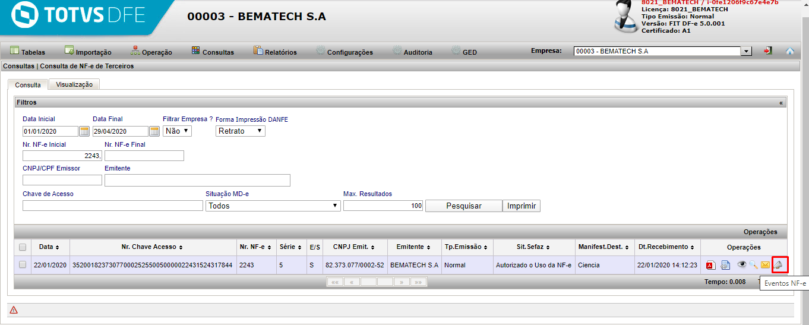Go to previous page with « pager button
The width and height of the screenshot is (809, 325).
pos(352,282)
